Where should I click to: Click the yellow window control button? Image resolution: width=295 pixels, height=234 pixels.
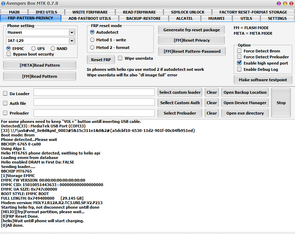coord(285,3)
